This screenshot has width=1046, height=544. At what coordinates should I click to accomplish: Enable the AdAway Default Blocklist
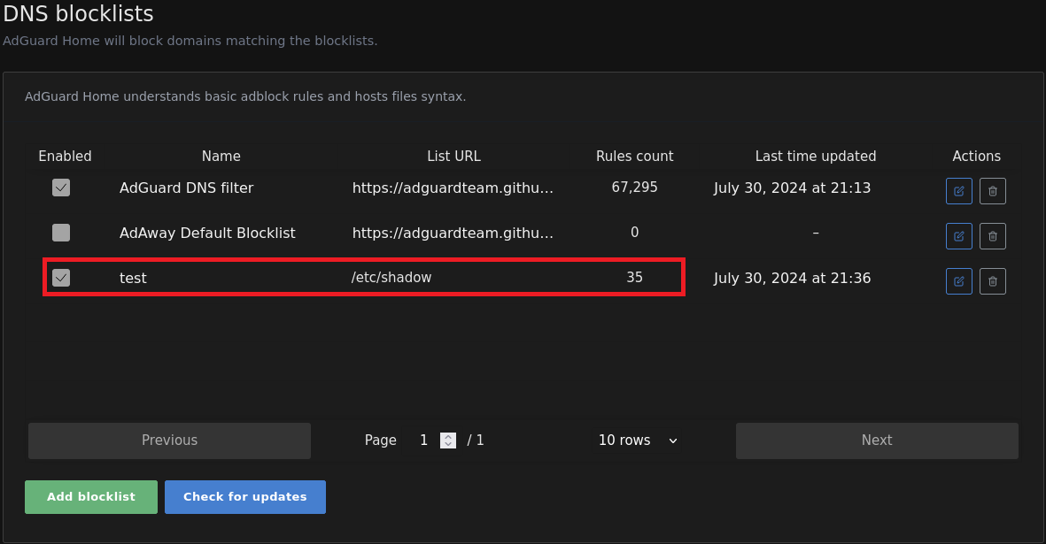click(61, 233)
